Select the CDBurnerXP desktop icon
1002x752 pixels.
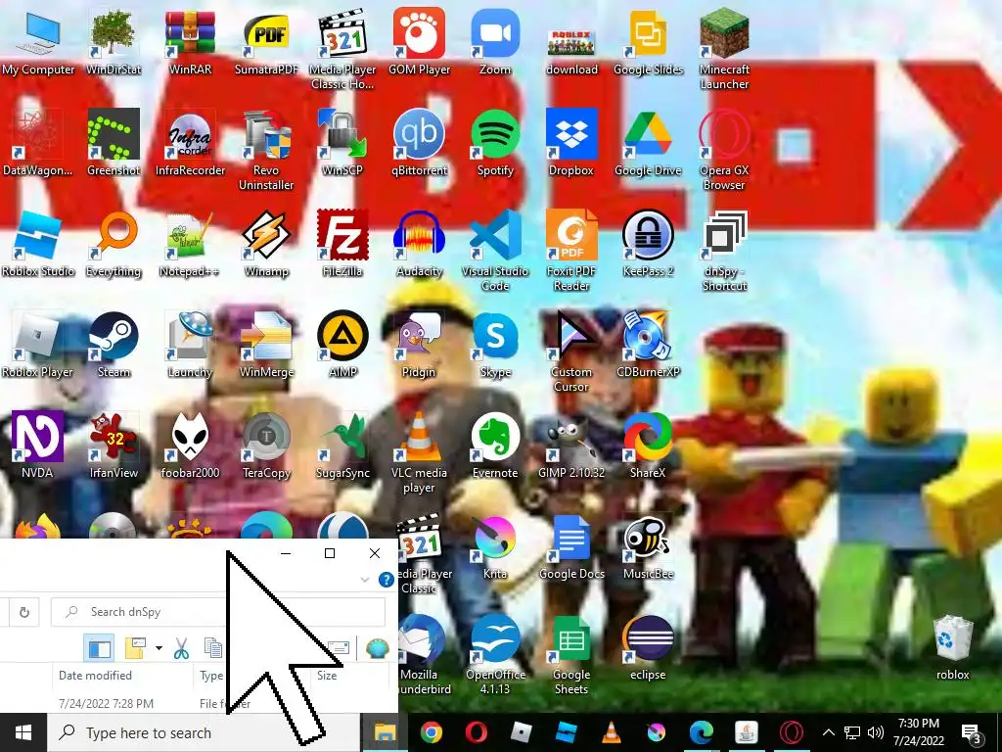[x=648, y=346]
